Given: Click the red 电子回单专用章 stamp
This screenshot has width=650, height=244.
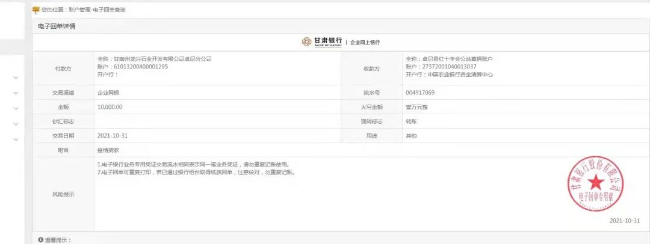Looking at the screenshot, I should (x=595, y=183).
